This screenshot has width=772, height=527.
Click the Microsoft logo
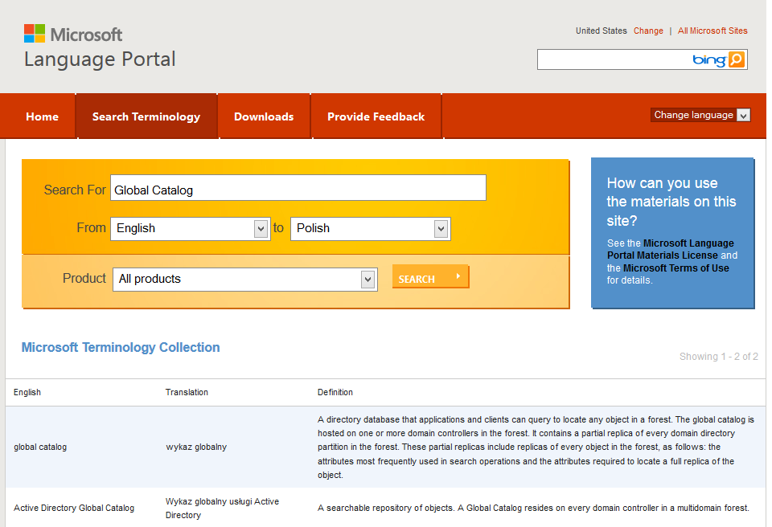[73, 34]
